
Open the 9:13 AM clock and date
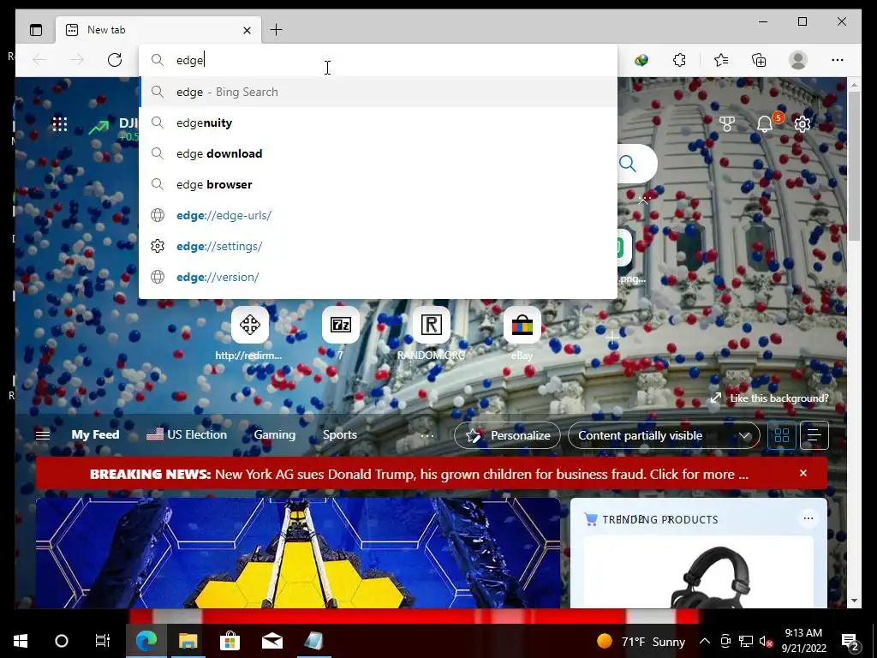coord(803,641)
